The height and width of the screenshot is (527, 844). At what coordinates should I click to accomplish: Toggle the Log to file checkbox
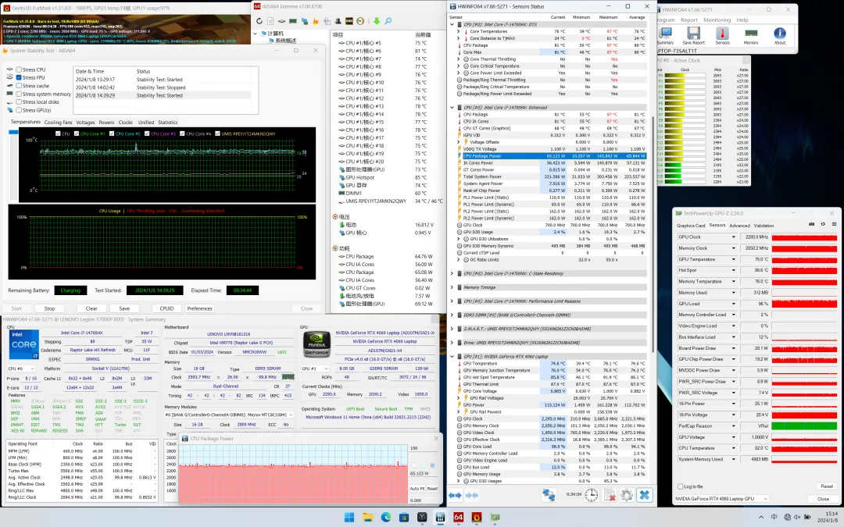pos(680,486)
